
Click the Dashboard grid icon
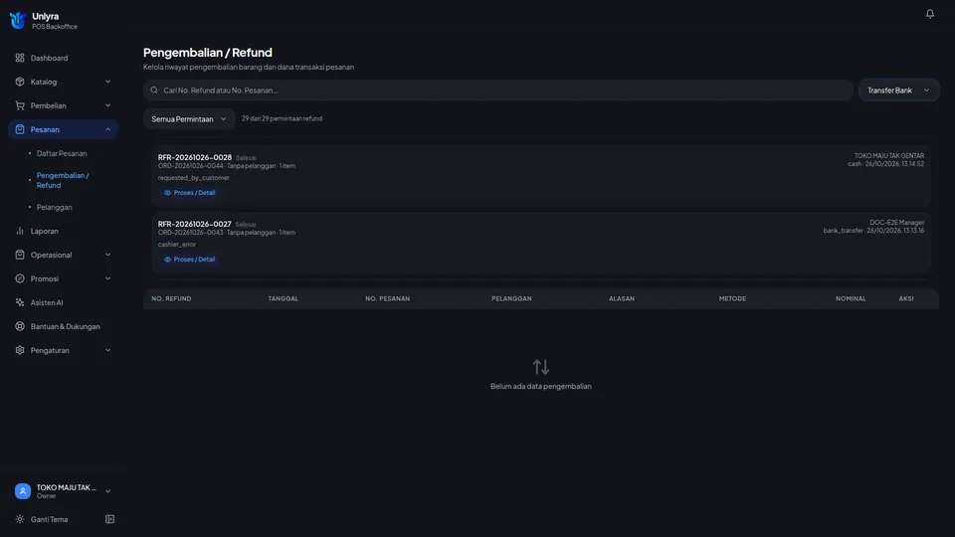tap(20, 58)
